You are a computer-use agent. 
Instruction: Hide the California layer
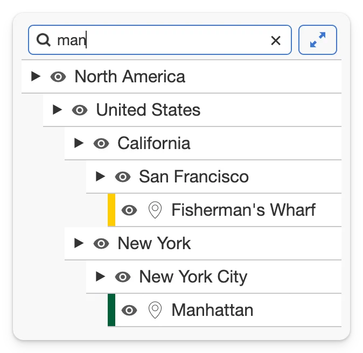tap(101, 144)
